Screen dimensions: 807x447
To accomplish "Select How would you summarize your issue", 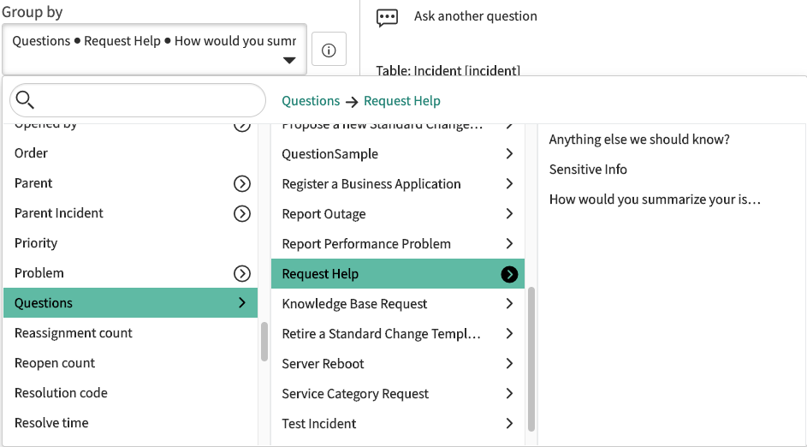I will tap(655, 200).
